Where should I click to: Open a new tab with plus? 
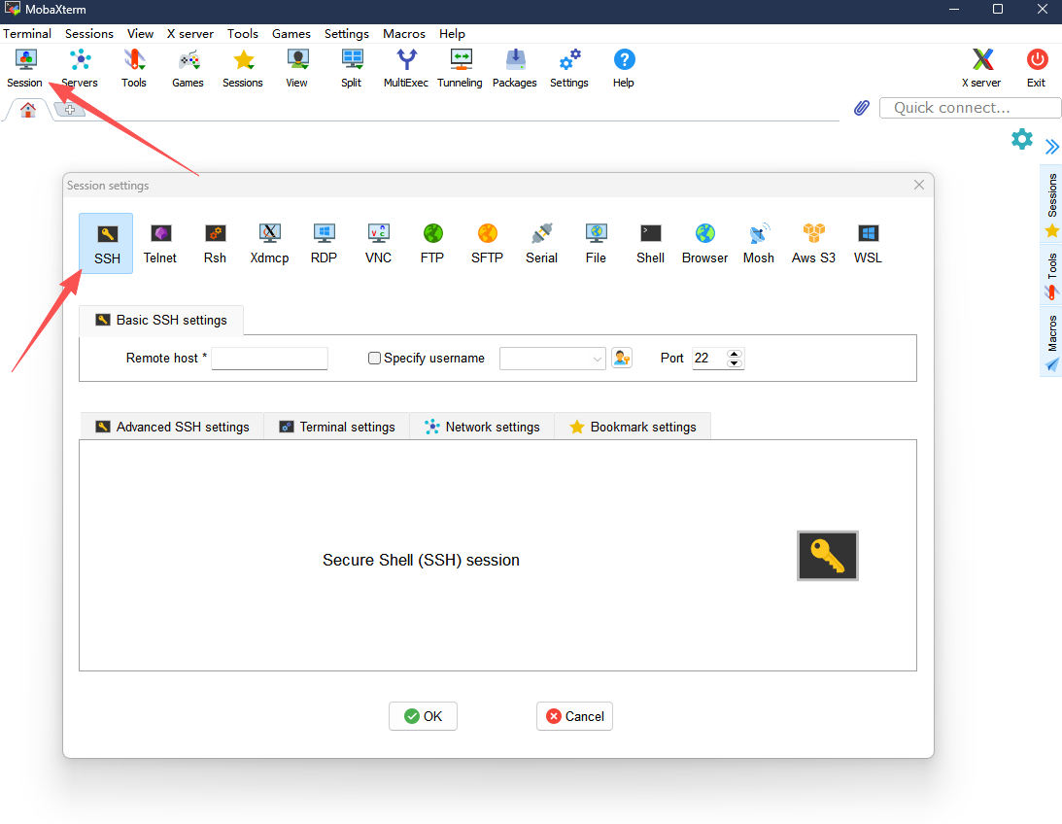click(70, 110)
